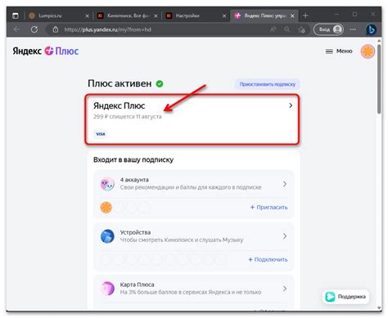The height and width of the screenshot is (318, 388).
Task: Switch to the Lumpics.ru tab
Action: point(59,16)
